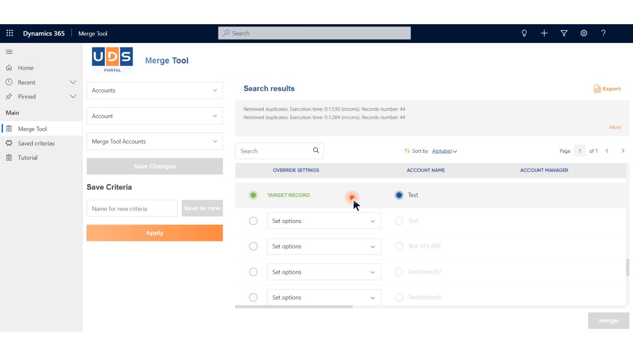Click the Home house icon

tap(9, 68)
